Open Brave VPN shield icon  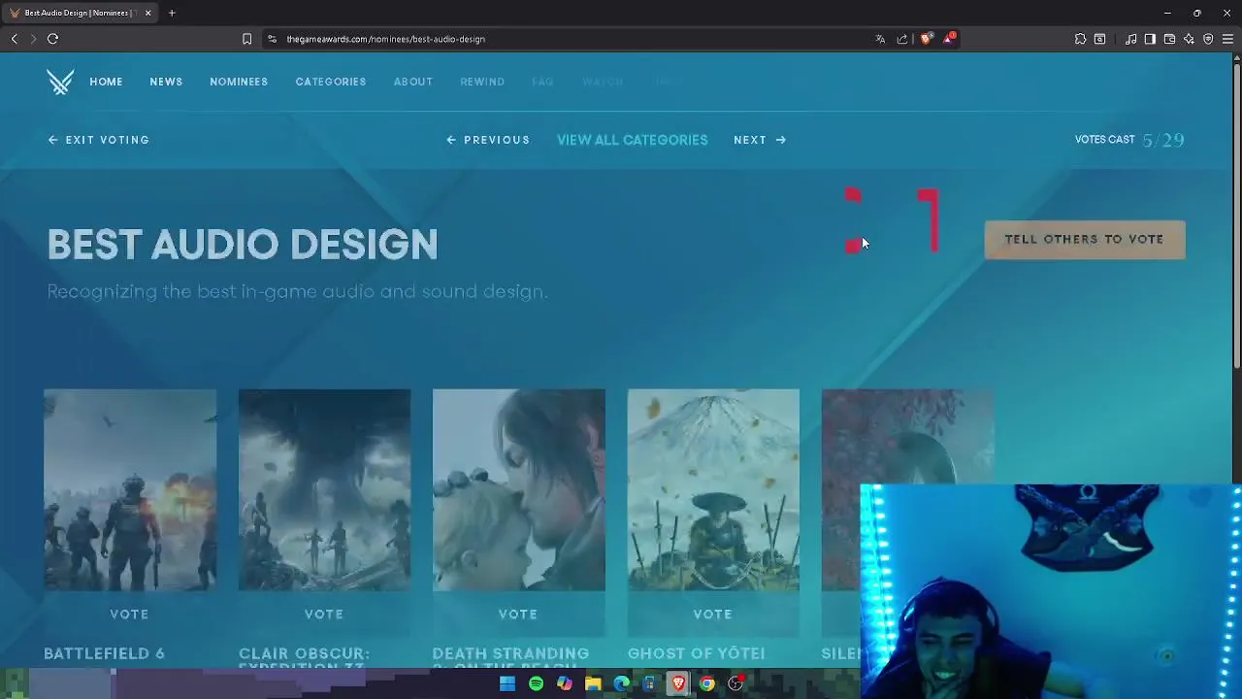click(1208, 39)
